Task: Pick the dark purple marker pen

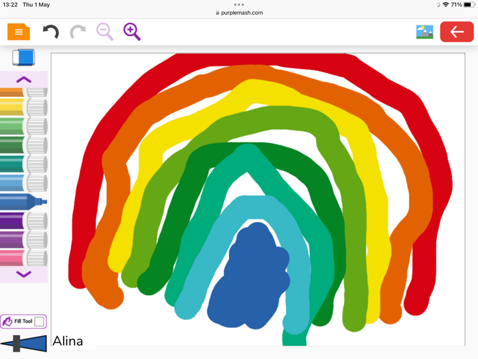Action: coord(24,221)
